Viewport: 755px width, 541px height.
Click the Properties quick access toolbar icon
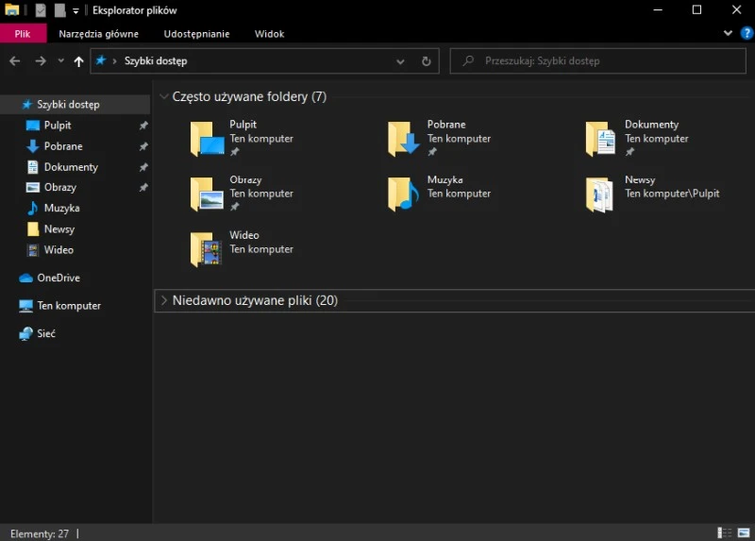tap(41, 10)
